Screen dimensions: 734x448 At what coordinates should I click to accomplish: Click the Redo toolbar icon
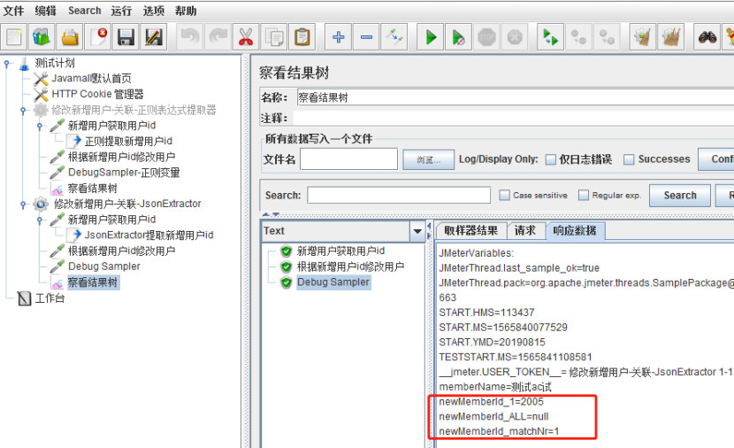pos(218,36)
